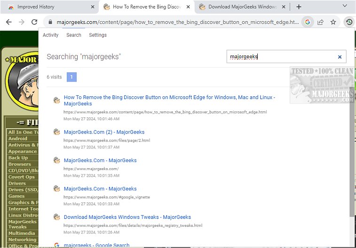
Task: Close the Download MajorGeeks Windows tab
Action: tap(284, 7)
